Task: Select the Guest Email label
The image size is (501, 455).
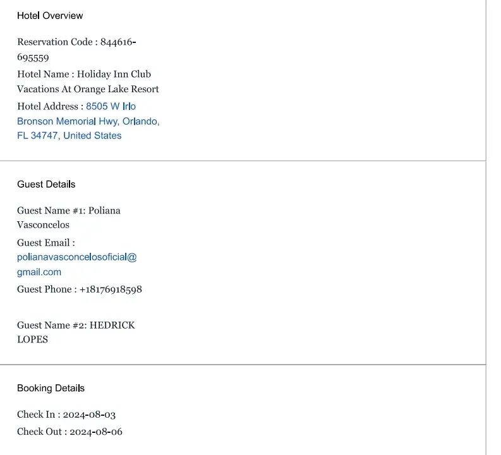Action: pyautogui.click(x=45, y=243)
